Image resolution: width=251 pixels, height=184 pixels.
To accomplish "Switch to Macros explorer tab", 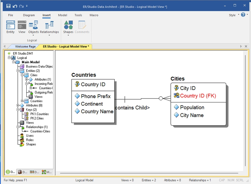I will click(46, 172).
